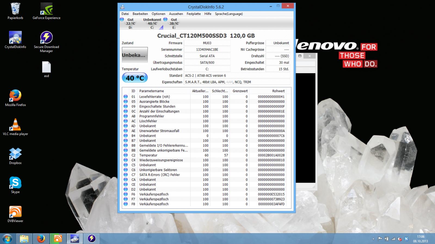Show hidden tray icons arrow

pos(373,239)
